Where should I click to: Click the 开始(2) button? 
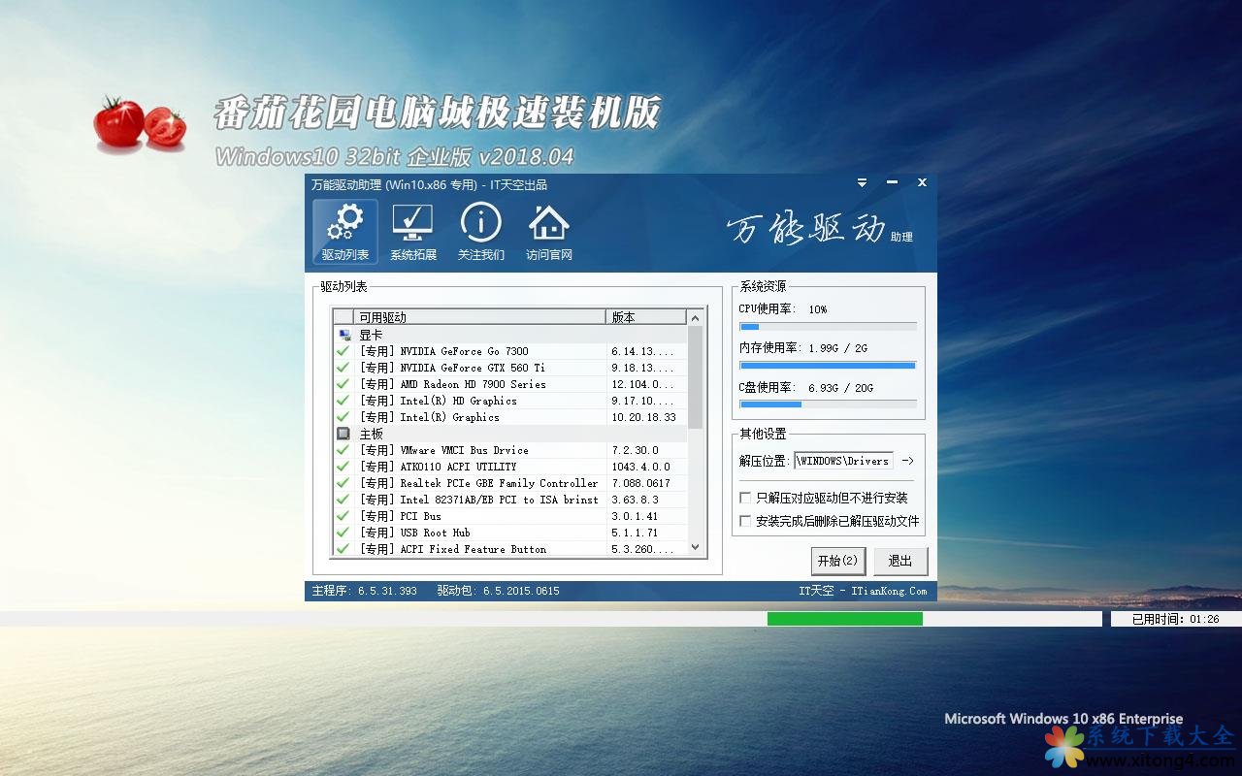[x=837, y=561]
